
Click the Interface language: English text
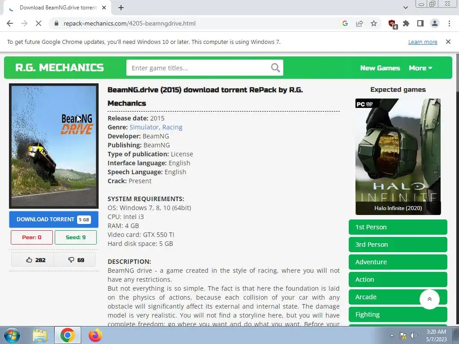point(149,163)
